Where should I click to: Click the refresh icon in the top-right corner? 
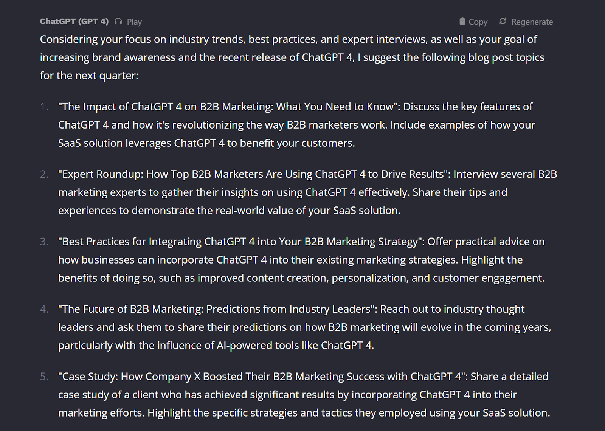(x=503, y=22)
